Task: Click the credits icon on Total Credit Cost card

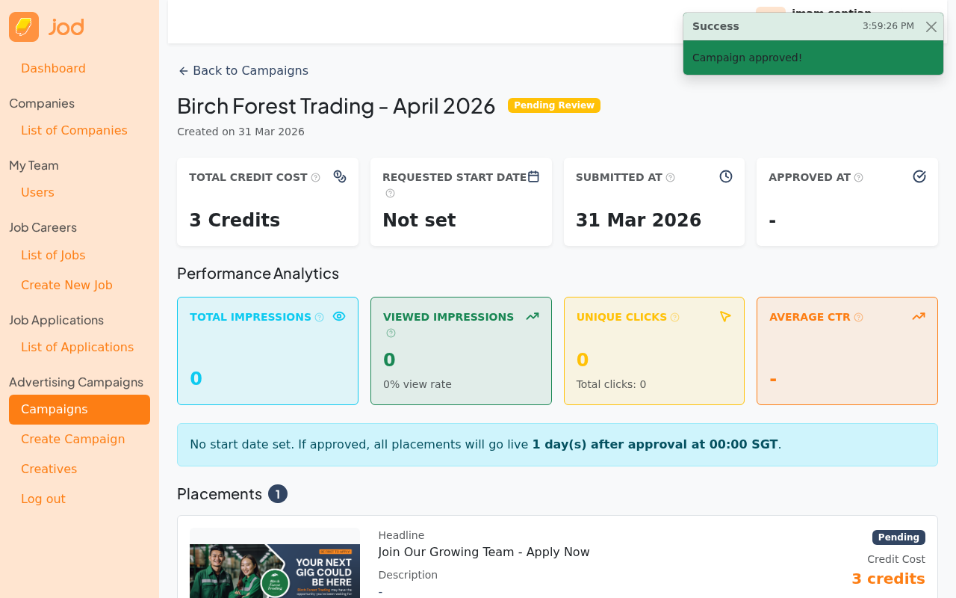Action: click(x=339, y=176)
